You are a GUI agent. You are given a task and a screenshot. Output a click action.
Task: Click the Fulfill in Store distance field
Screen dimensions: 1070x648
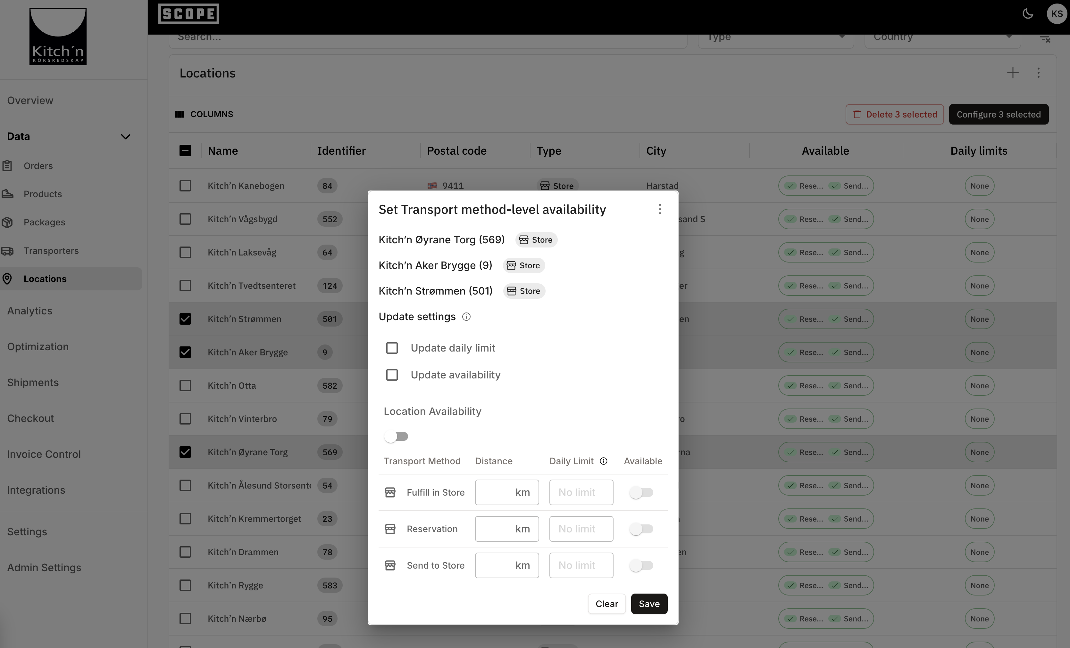(506, 492)
